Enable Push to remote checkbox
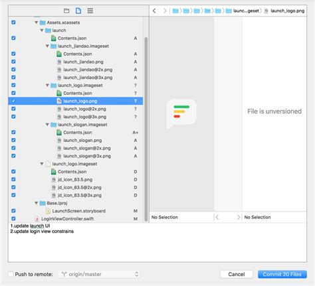Screen dimensions: 315x286 (x=11, y=274)
